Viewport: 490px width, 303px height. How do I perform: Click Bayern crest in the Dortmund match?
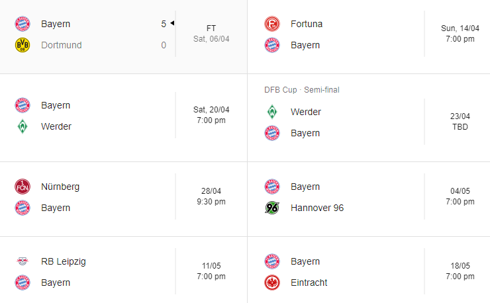(23, 24)
